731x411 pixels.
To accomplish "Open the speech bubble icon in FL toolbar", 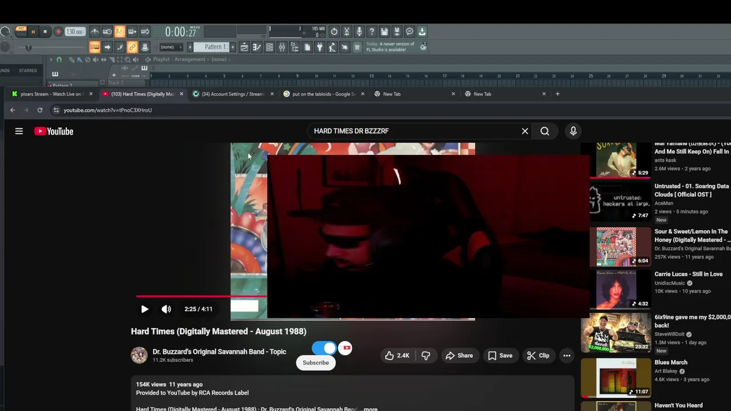I will [409, 31].
